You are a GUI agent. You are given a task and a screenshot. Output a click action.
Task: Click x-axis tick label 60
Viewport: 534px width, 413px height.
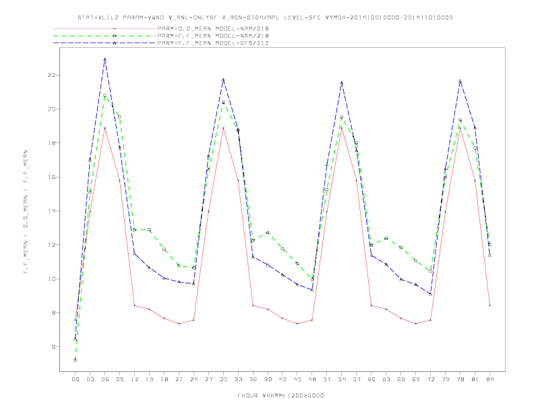click(372, 379)
